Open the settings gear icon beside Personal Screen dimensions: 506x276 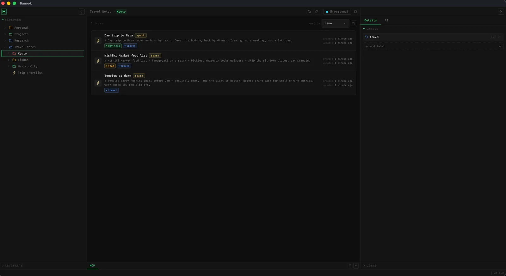pos(355,12)
